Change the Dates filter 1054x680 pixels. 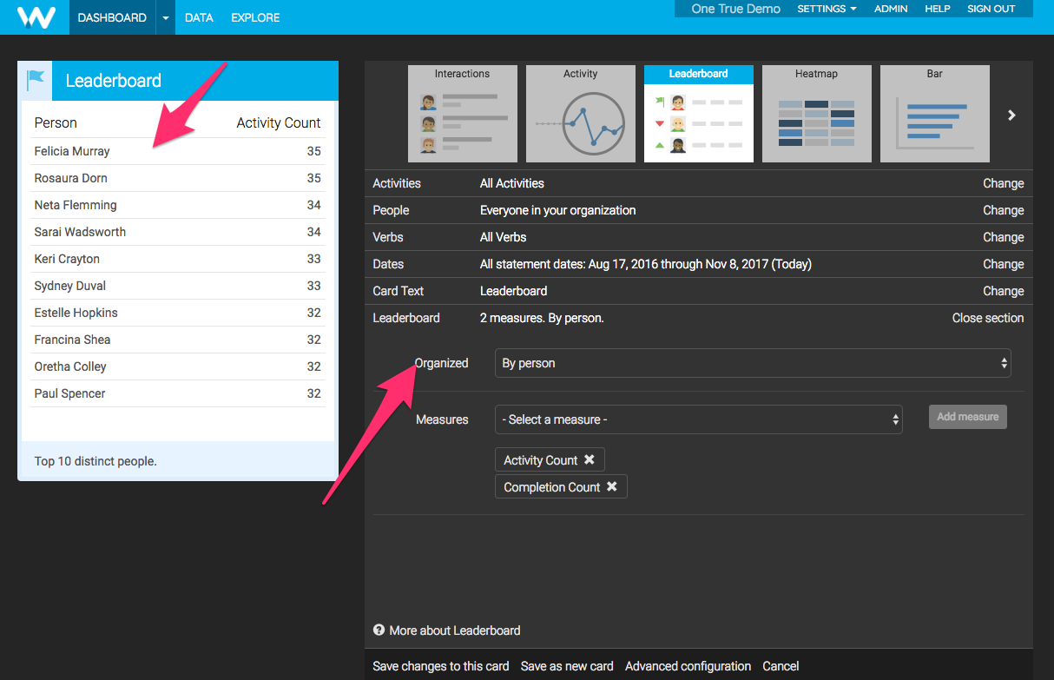[x=1003, y=264]
